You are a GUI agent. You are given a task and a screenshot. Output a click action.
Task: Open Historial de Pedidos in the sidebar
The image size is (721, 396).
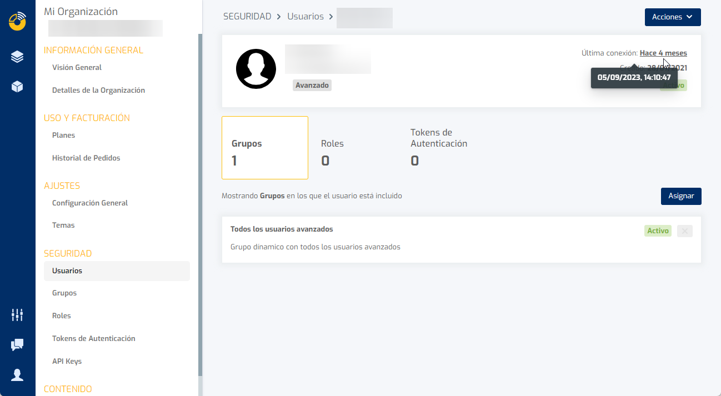coord(86,158)
